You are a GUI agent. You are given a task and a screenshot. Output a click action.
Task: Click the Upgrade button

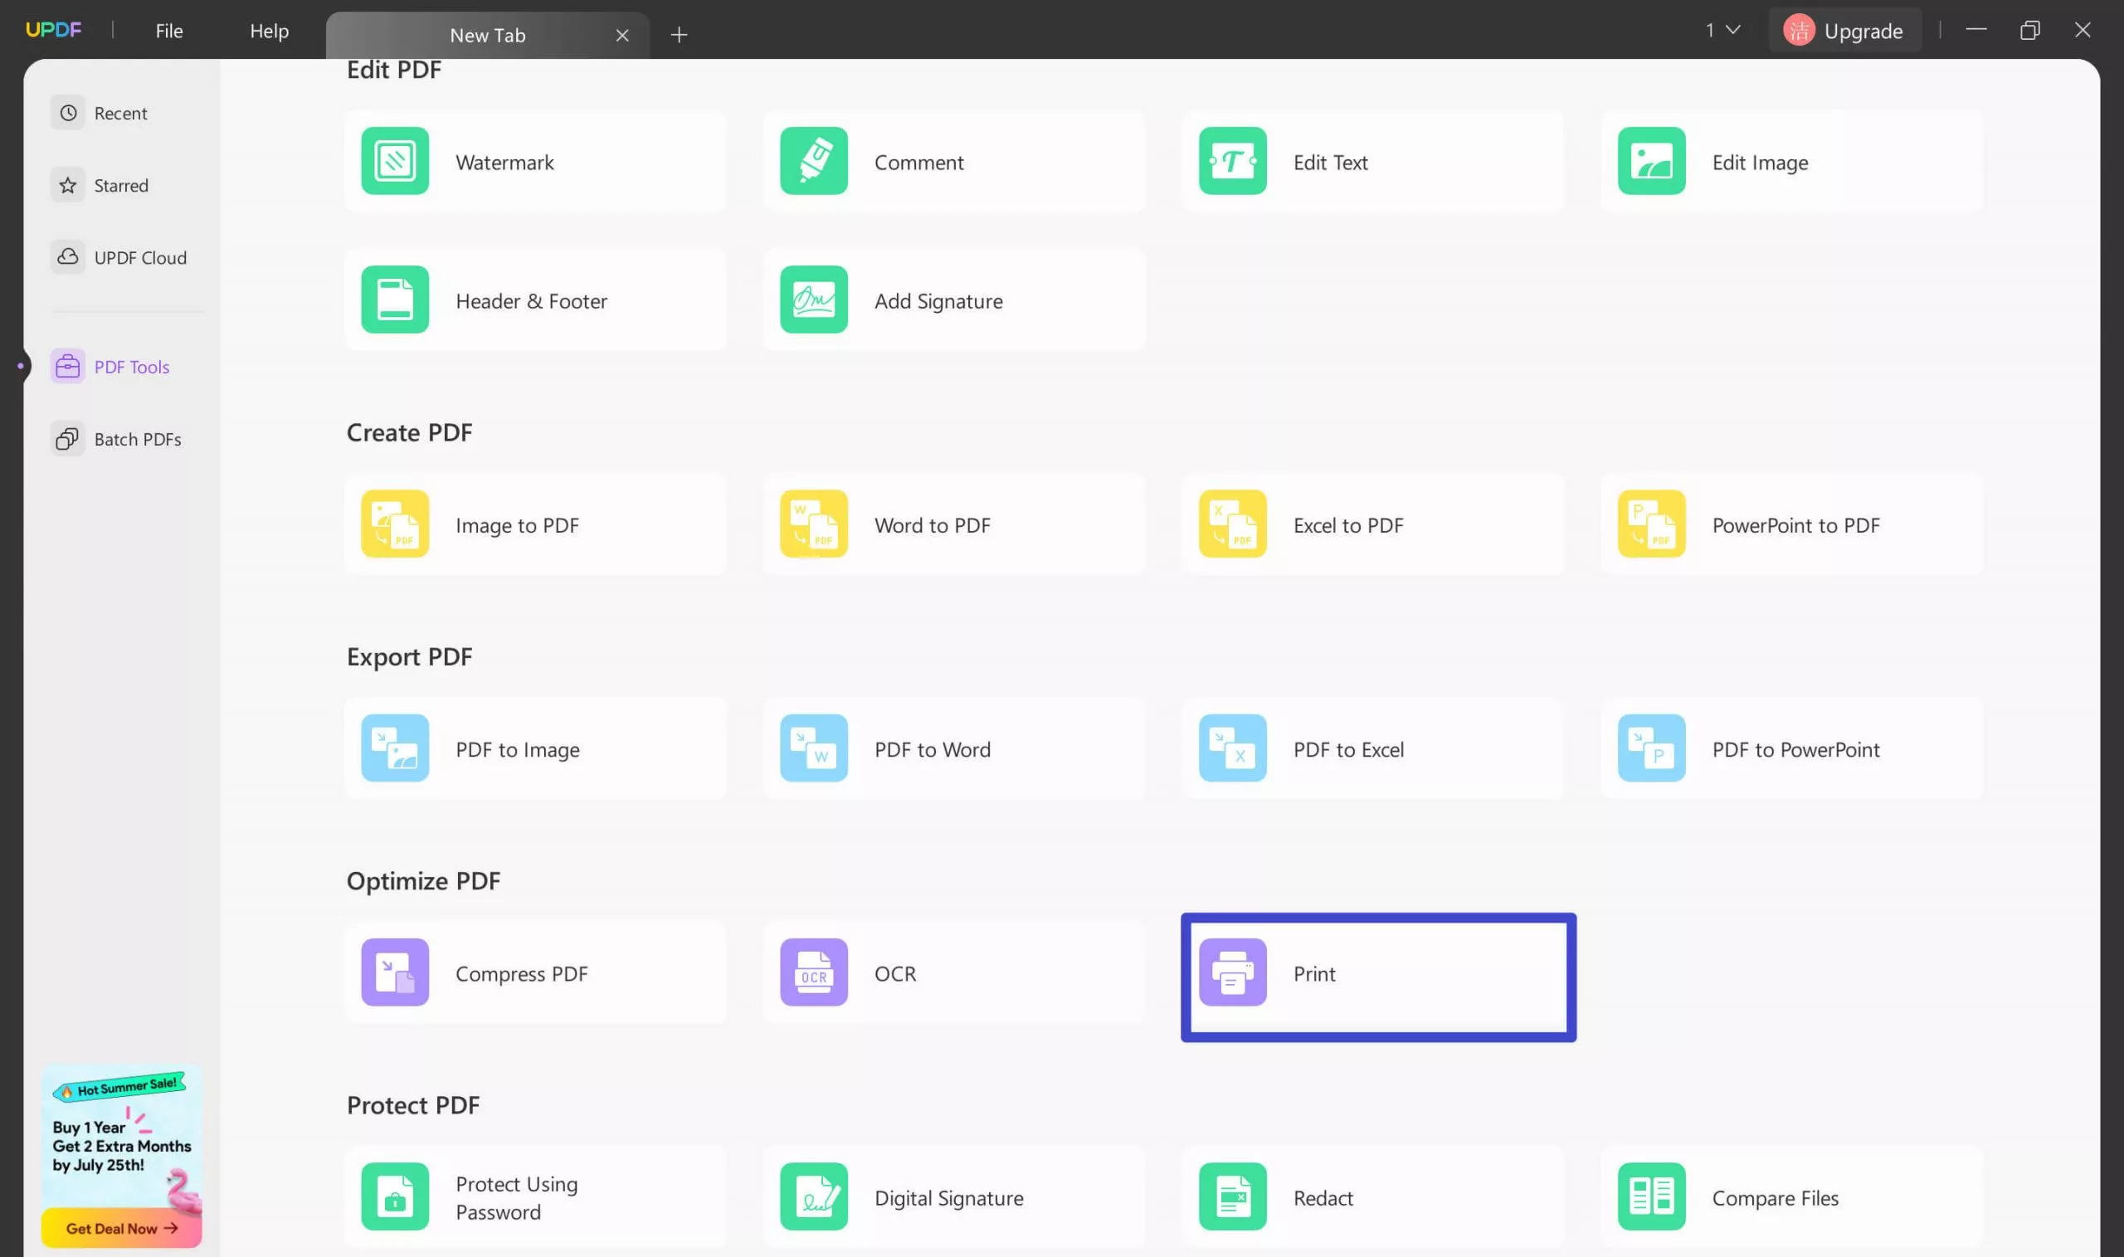coord(1844,31)
